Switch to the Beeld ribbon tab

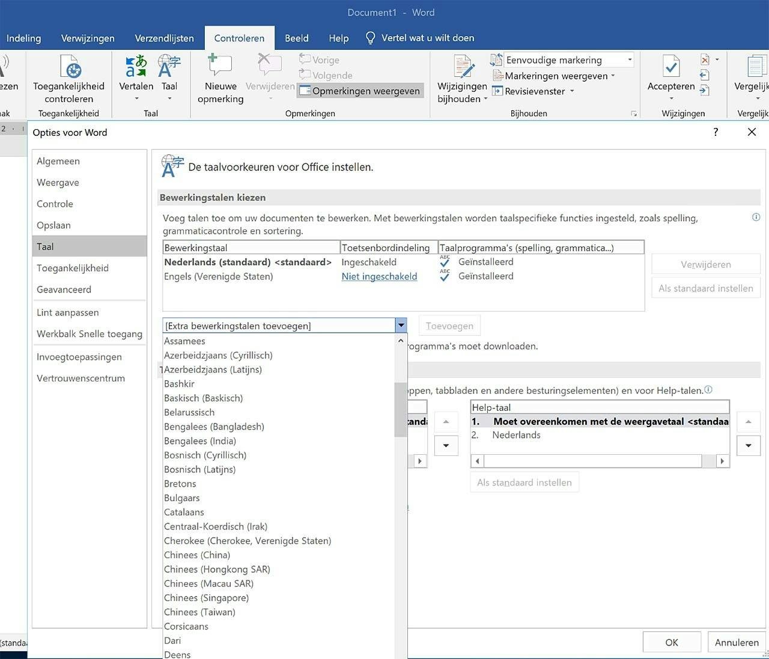(296, 38)
